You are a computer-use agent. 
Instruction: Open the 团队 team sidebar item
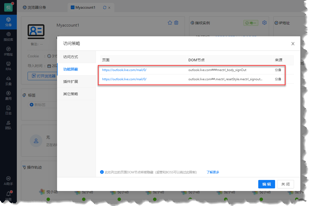[x=8, y=125]
